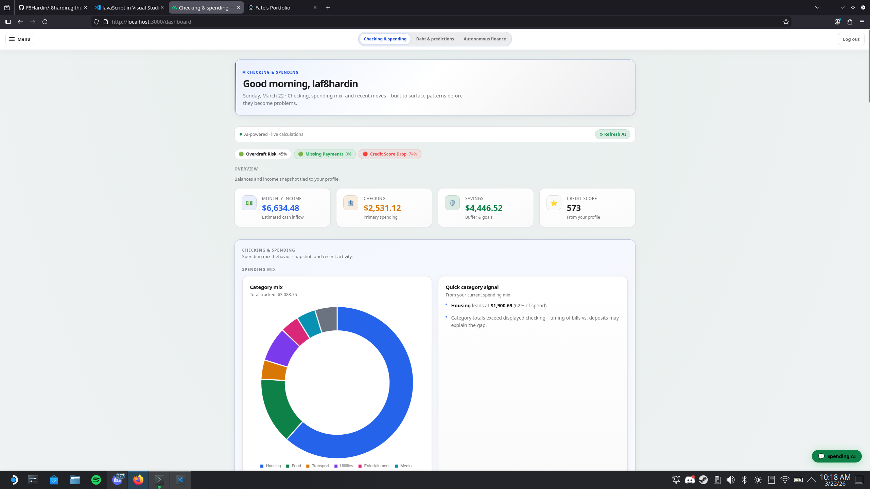The height and width of the screenshot is (489, 870).
Task: Switch to Debt & predictions tab
Action: pyautogui.click(x=435, y=39)
